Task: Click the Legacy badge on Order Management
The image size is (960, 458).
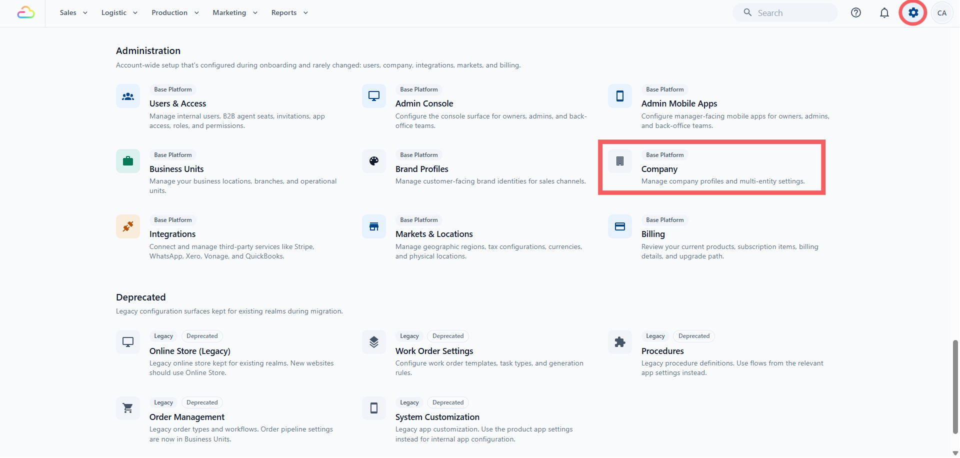Action: [x=163, y=402]
